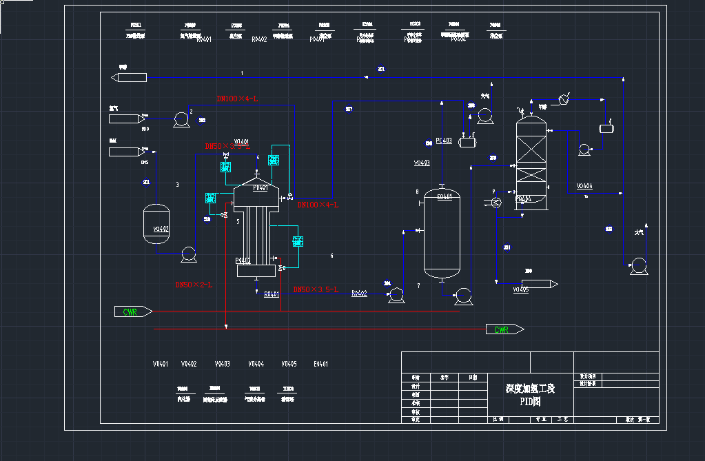The image size is (705, 461).
Task: Select the cyan instrument box left of reactor
Action: pos(211,198)
